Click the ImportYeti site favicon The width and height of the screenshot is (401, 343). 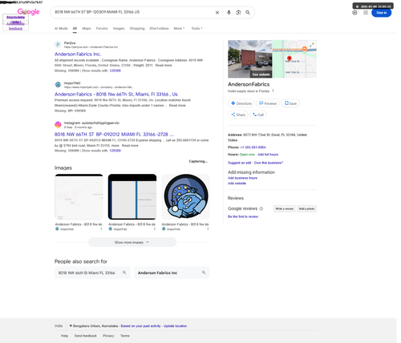click(58, 85)
